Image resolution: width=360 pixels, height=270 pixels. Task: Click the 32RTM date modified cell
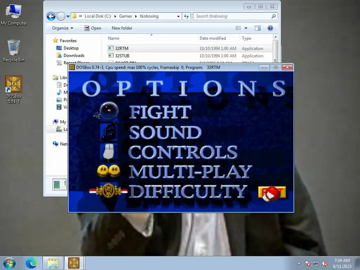pos(218,48)
